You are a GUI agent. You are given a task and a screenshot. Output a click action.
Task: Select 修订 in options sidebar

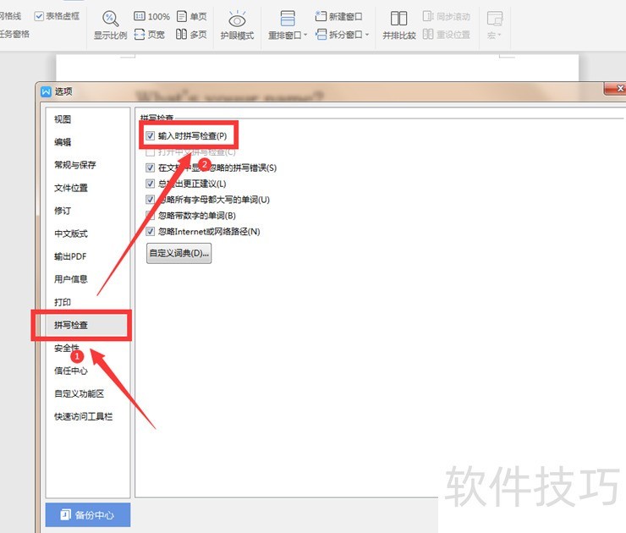(63, 211)
